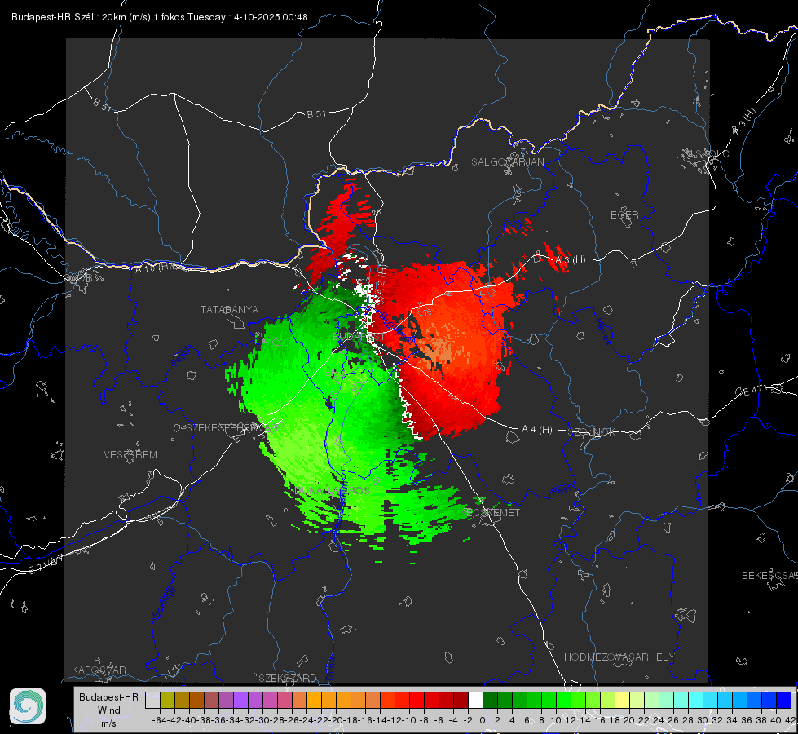The height and width of the screenshot is (734, 798).
Task: Click the DUNAÚJVÁROS city label
Action: coord(333,490)
